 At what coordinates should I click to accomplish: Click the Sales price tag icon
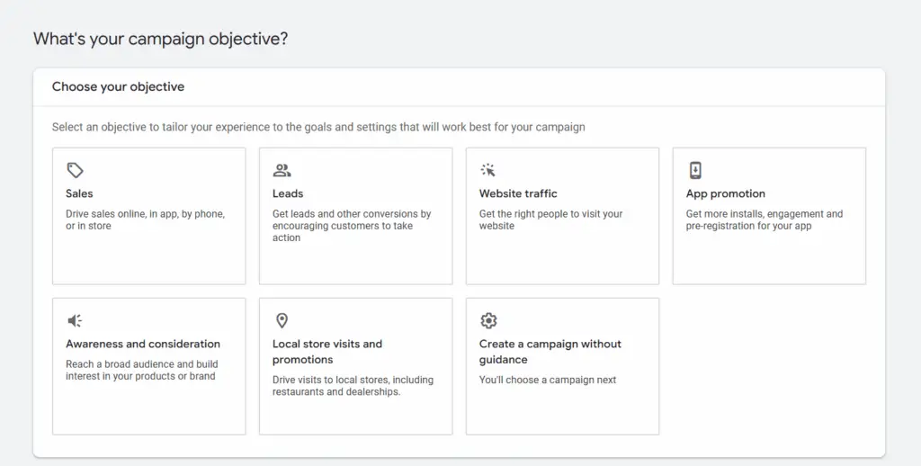click(x=76, y=170)
